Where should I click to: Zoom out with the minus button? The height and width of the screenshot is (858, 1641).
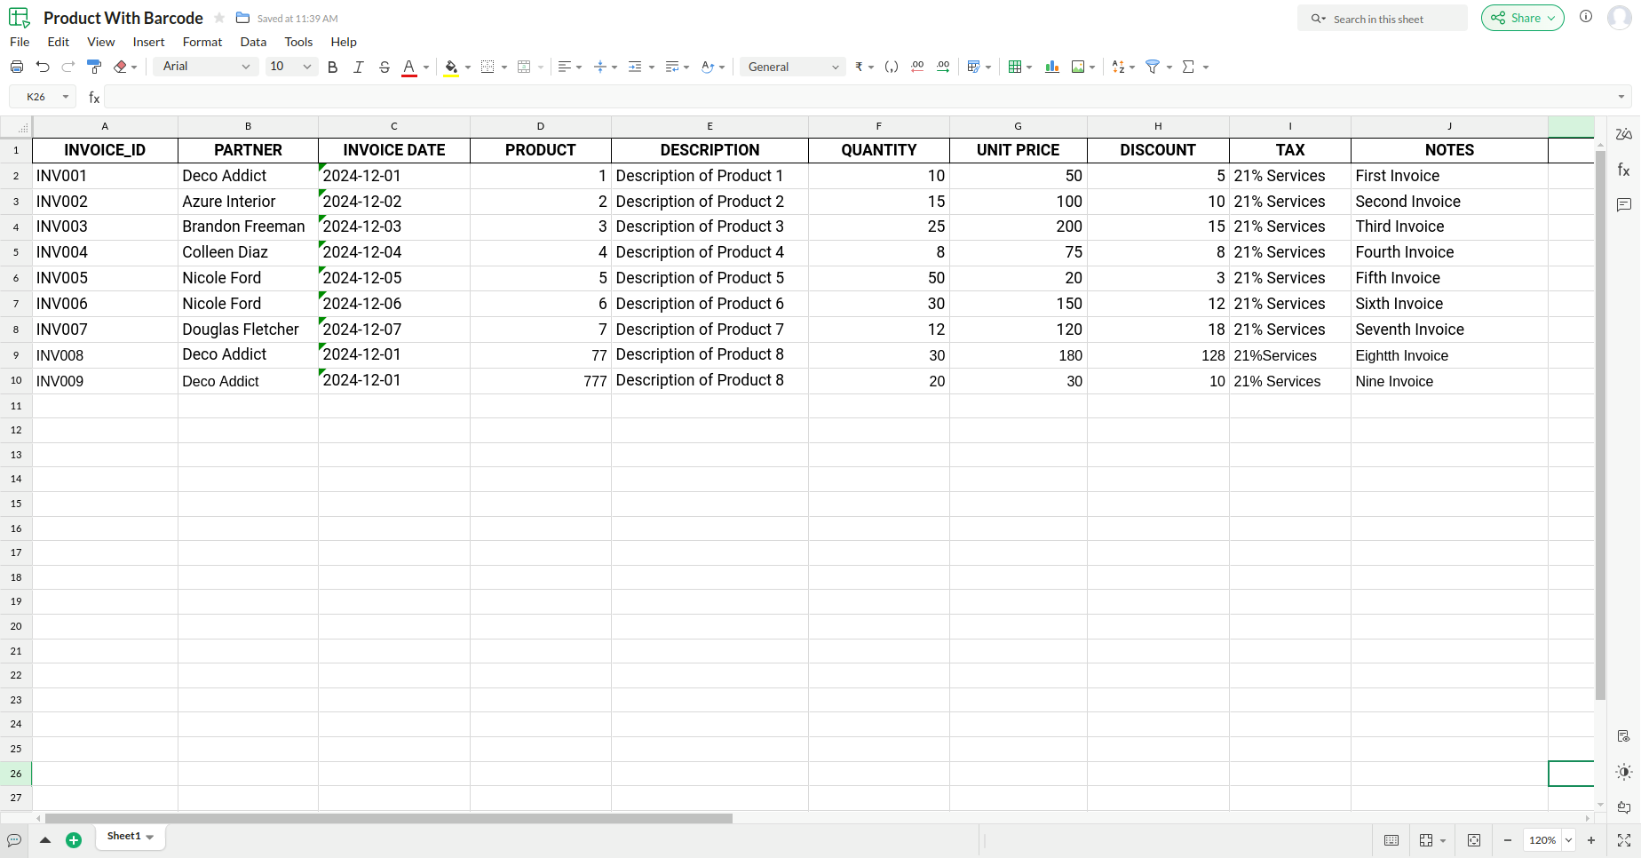pos(1508,840)
